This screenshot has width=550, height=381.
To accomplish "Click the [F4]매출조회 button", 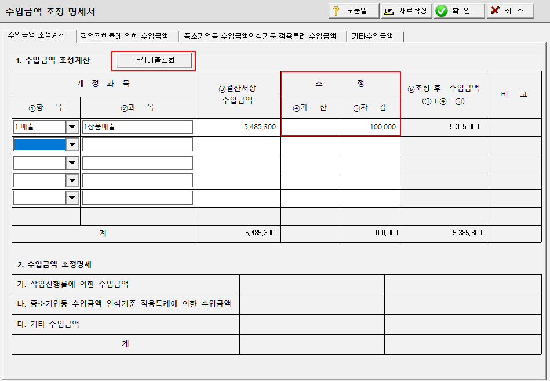I will click(154, 60).
